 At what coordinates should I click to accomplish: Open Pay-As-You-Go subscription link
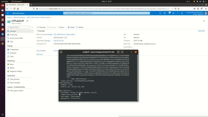coord(58,41)
